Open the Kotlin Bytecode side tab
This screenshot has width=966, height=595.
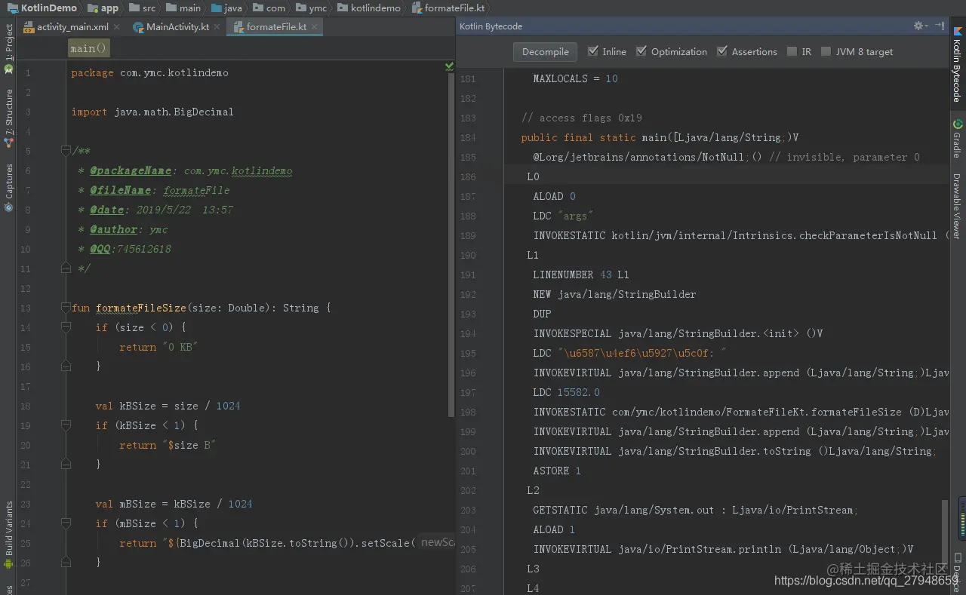tap(957, 65)
